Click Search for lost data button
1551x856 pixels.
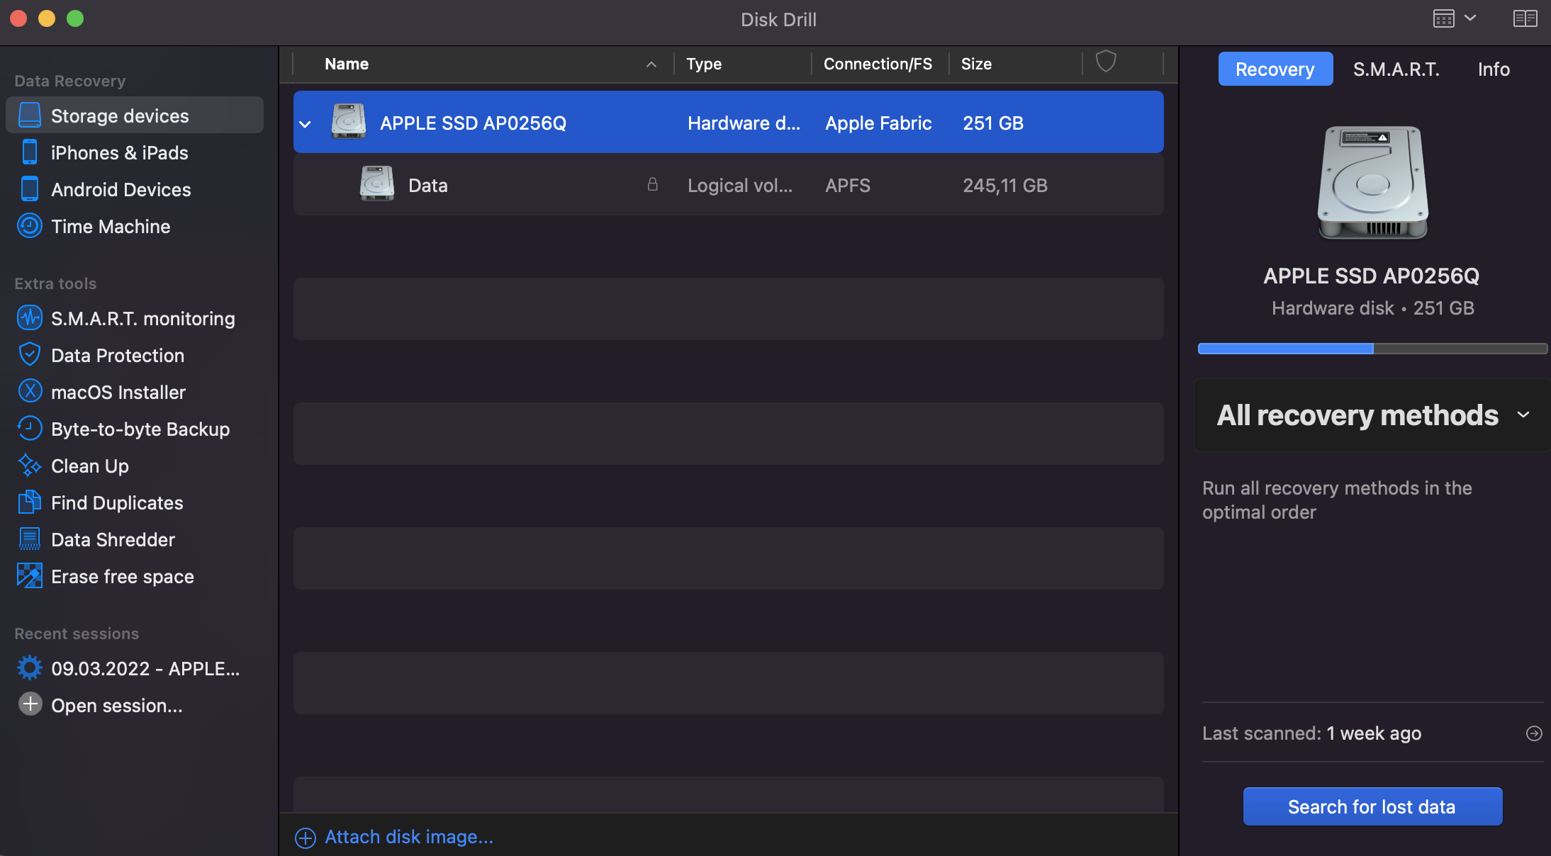pos(1371,806)
